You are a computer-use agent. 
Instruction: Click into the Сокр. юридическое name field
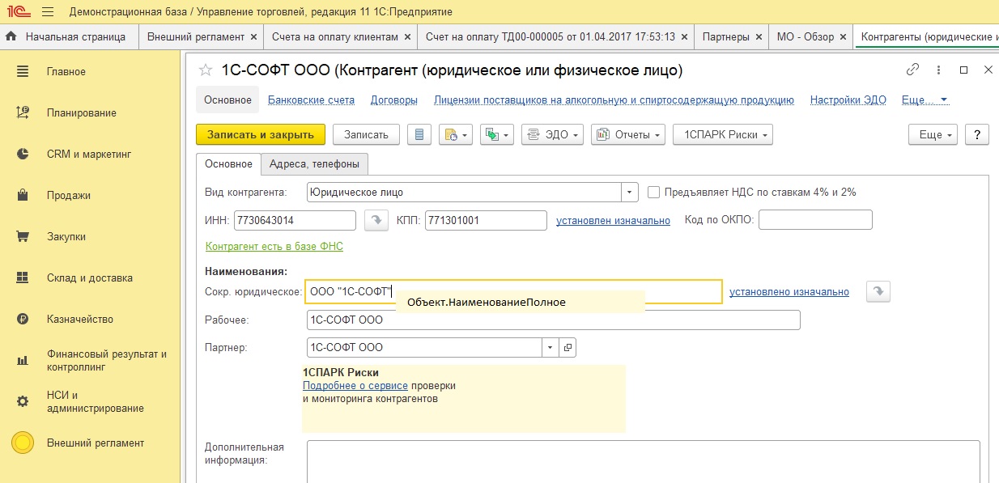point(513,291)
